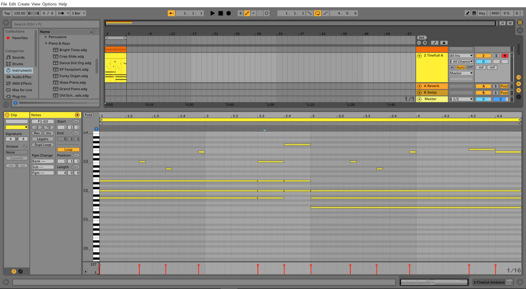This screenshot has height=289, width=526.
Task: Enable the Follow playhead arrow icon
Action: point(171,13)
